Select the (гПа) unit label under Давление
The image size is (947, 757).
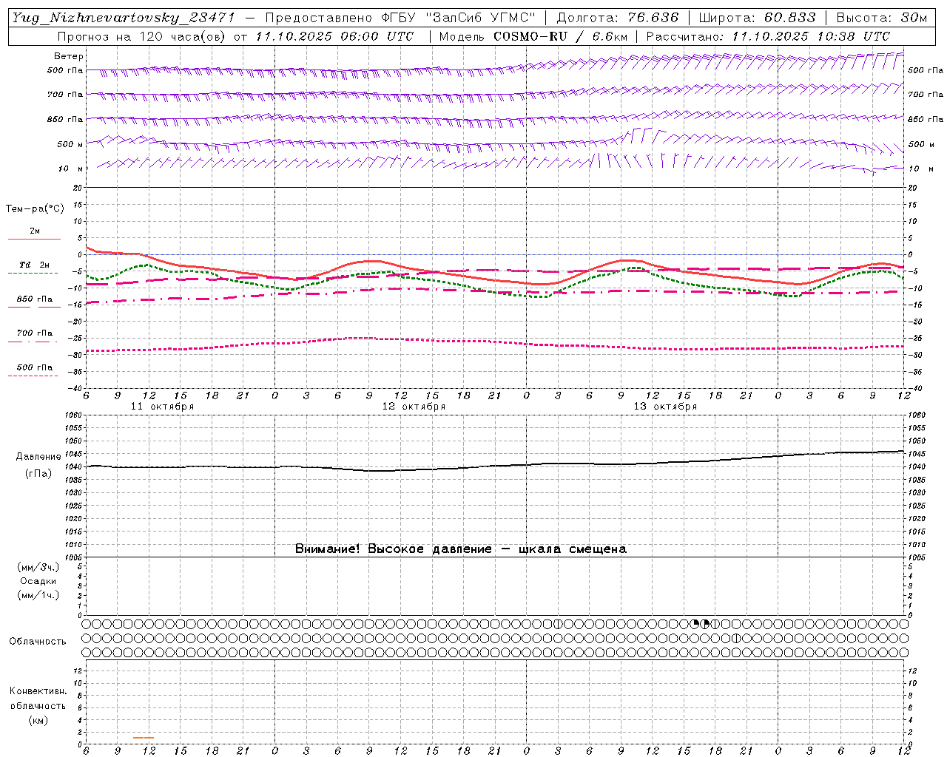click(x=38, y=474)
